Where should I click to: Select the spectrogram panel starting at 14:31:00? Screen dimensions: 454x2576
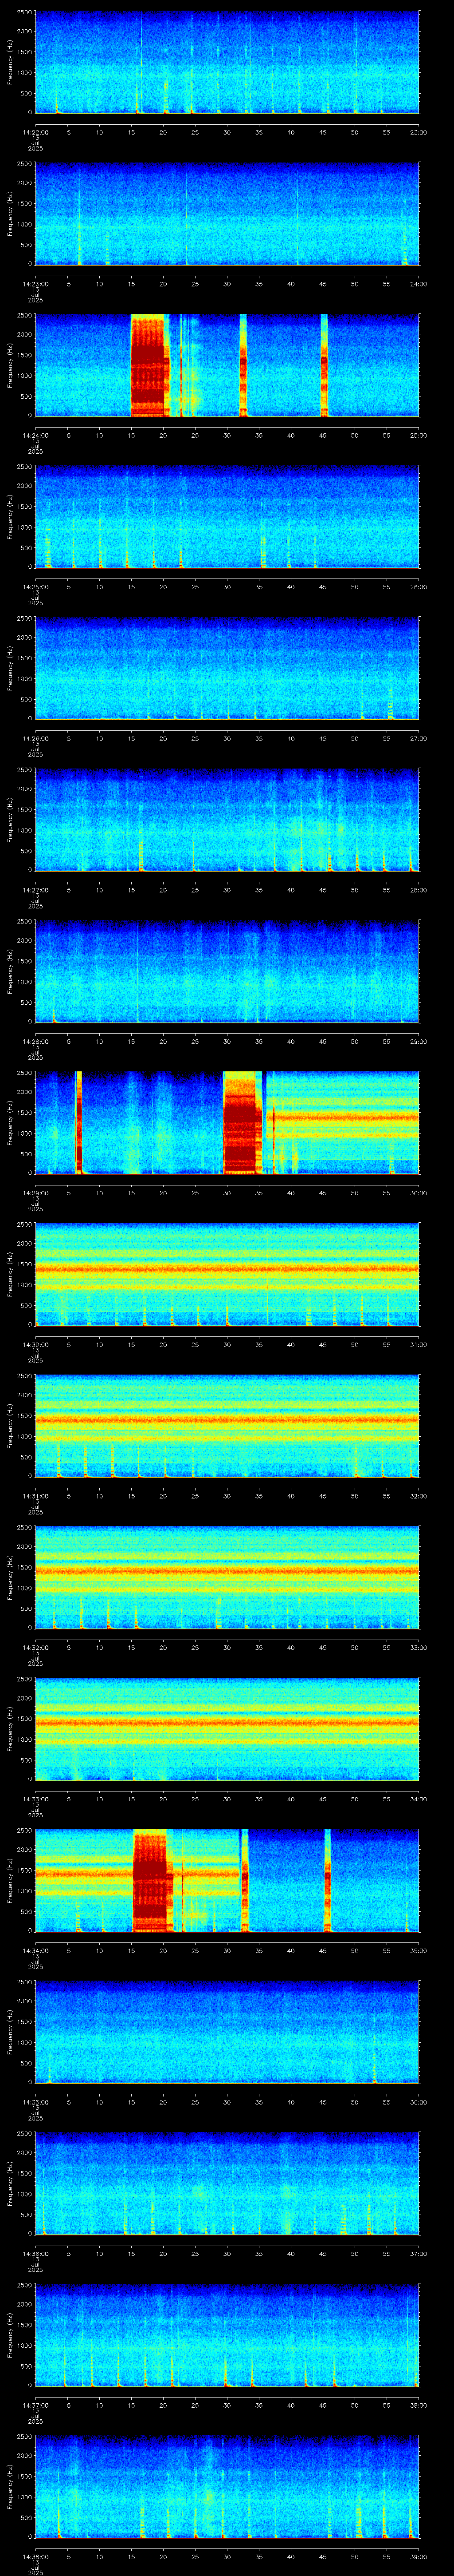click(x=227, y=1426)
